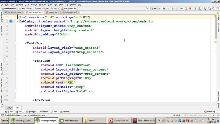Open the Run tool window
Screen dimensions: 220x124
click(9, 112)
